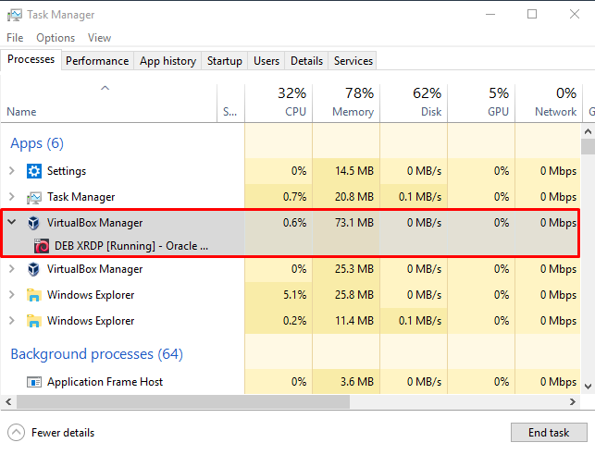Screen dimensions: 595x455
Task: Select the Settings row name text
Action: click(x=67, y=171)
